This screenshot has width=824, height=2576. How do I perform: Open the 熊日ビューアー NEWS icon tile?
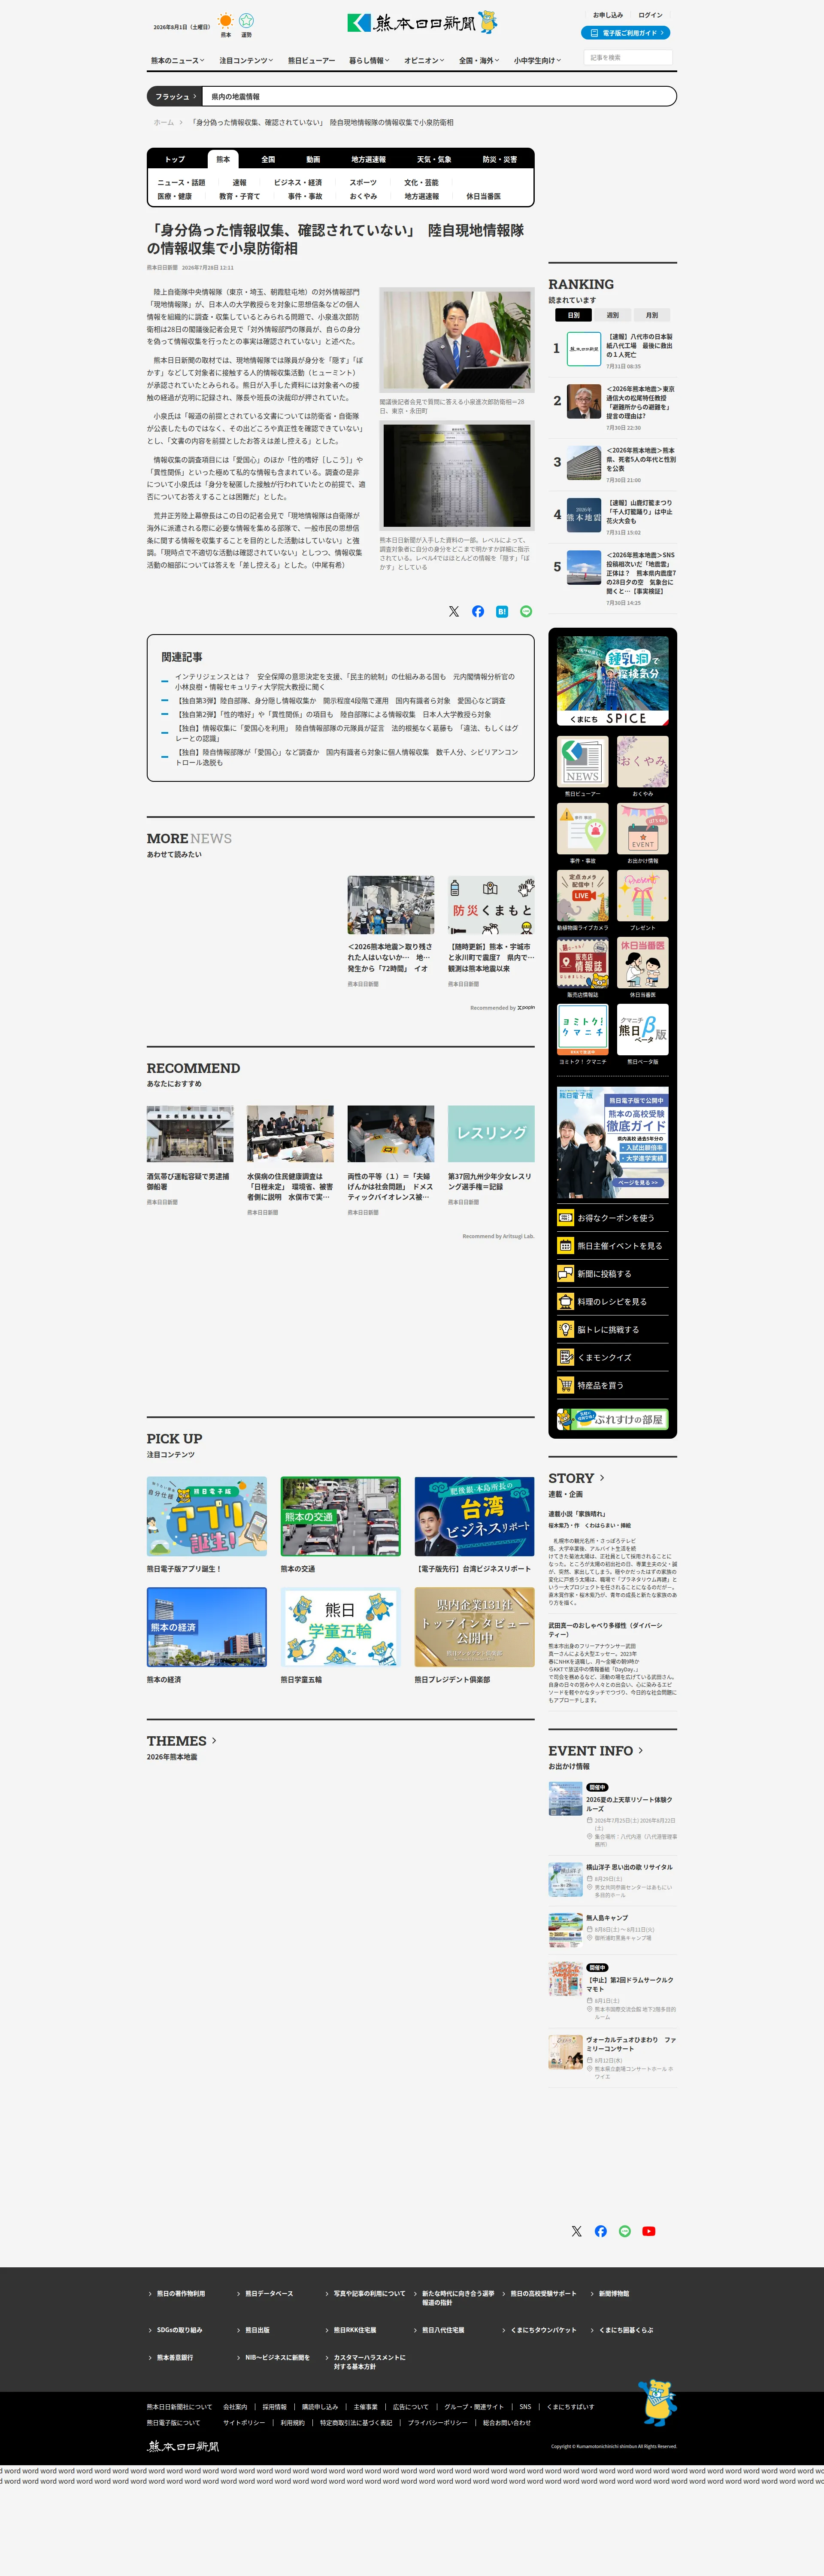point(582,762)
